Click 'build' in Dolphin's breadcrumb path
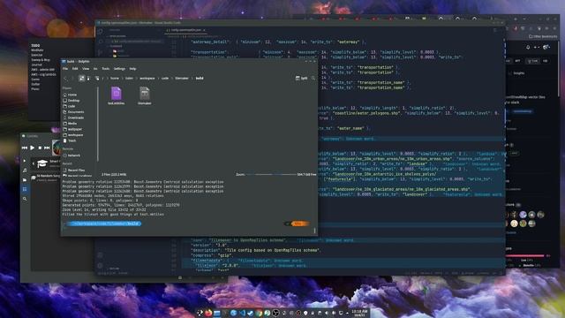Screen dimensions: 565x318 pos(200,79)
